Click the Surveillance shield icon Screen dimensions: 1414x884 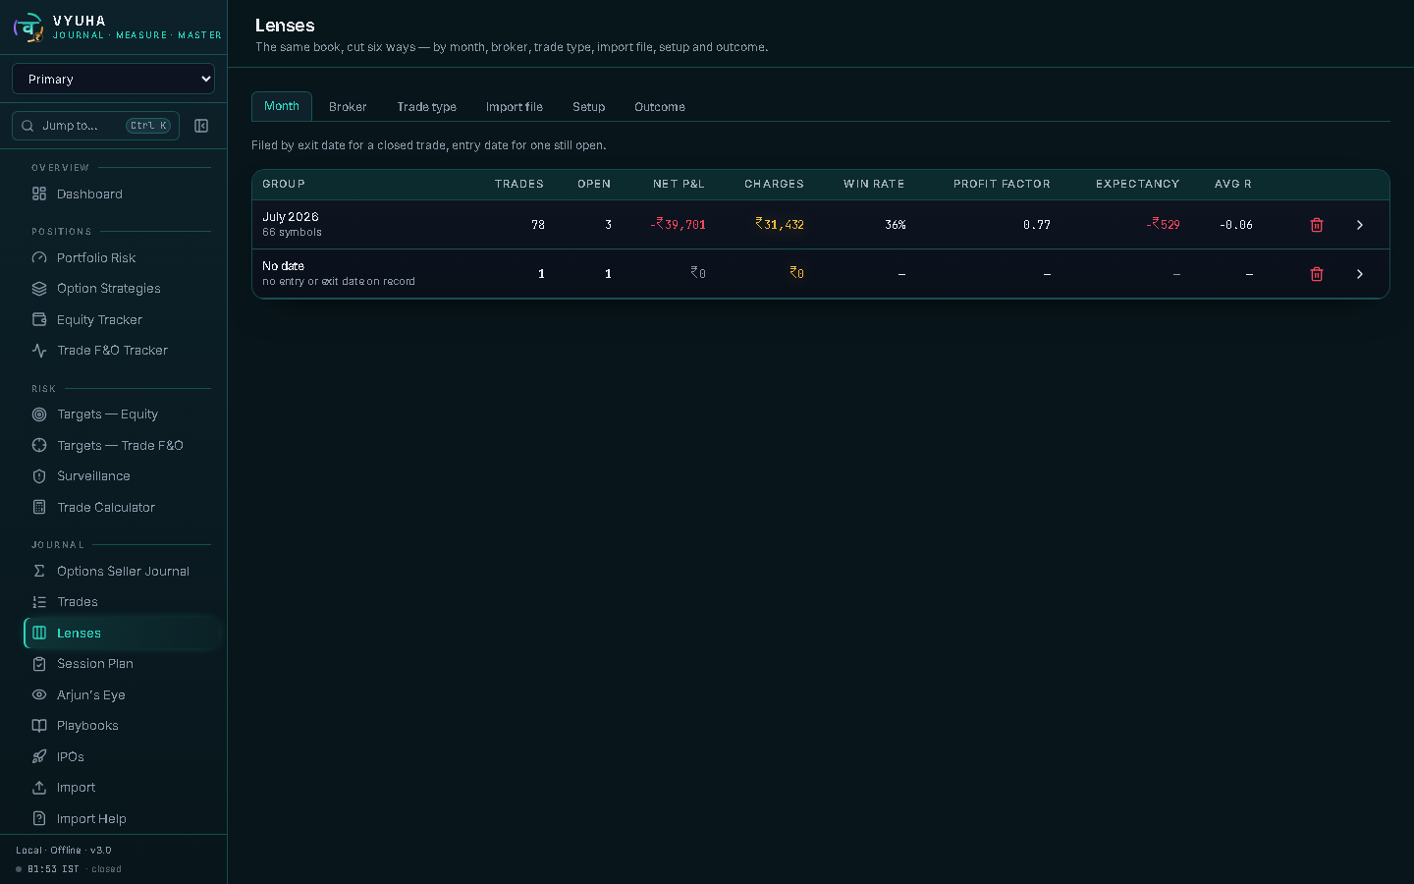click(39, 476)
